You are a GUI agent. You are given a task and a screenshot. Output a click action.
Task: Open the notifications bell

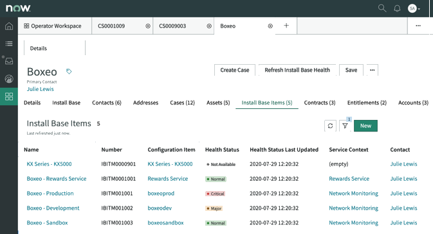397,8
